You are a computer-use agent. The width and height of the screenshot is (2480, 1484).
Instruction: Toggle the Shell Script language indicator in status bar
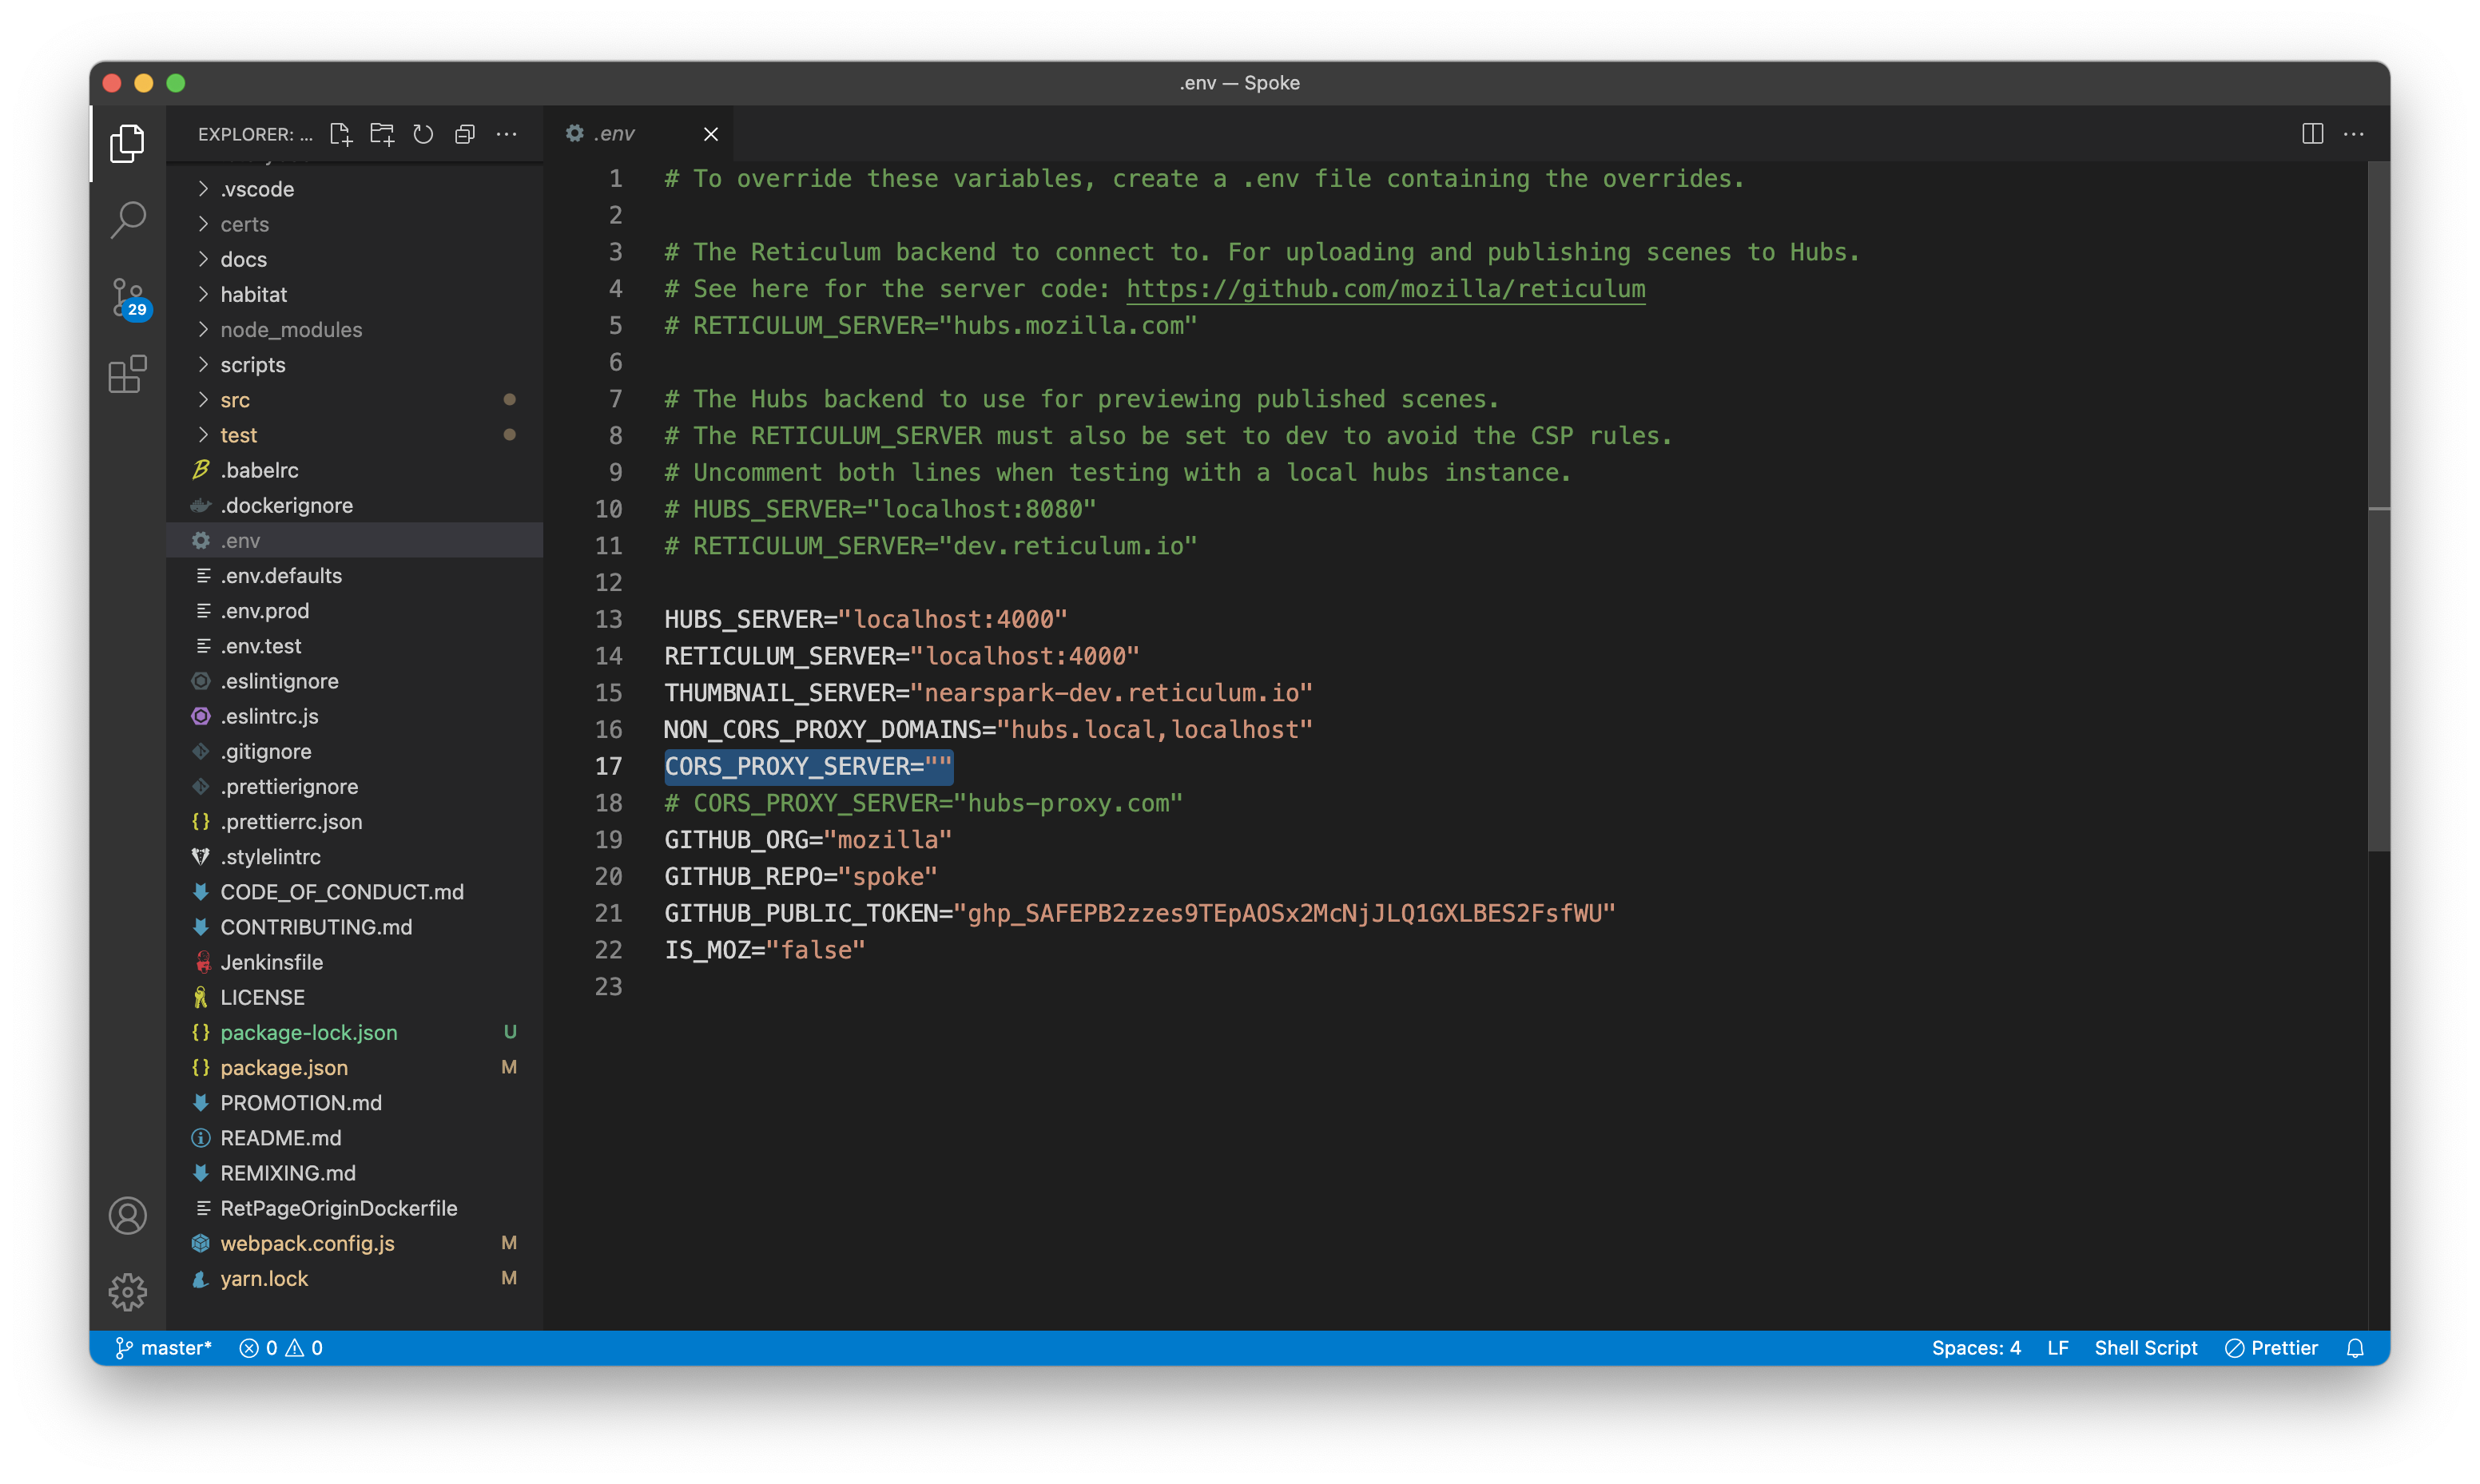[x=2146, y=1346]
